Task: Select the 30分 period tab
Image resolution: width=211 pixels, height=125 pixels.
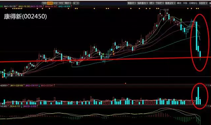Action: (x=61, y=3)
